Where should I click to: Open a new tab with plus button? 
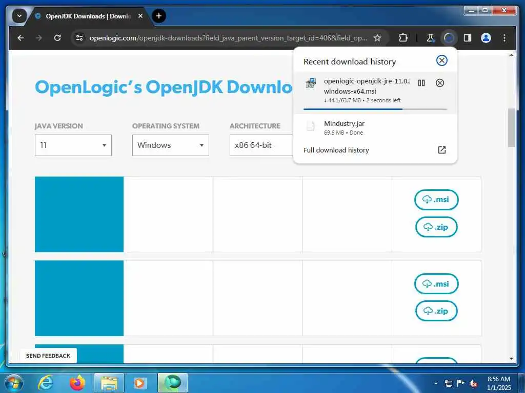pyautogui.click(x=159, y=16)
